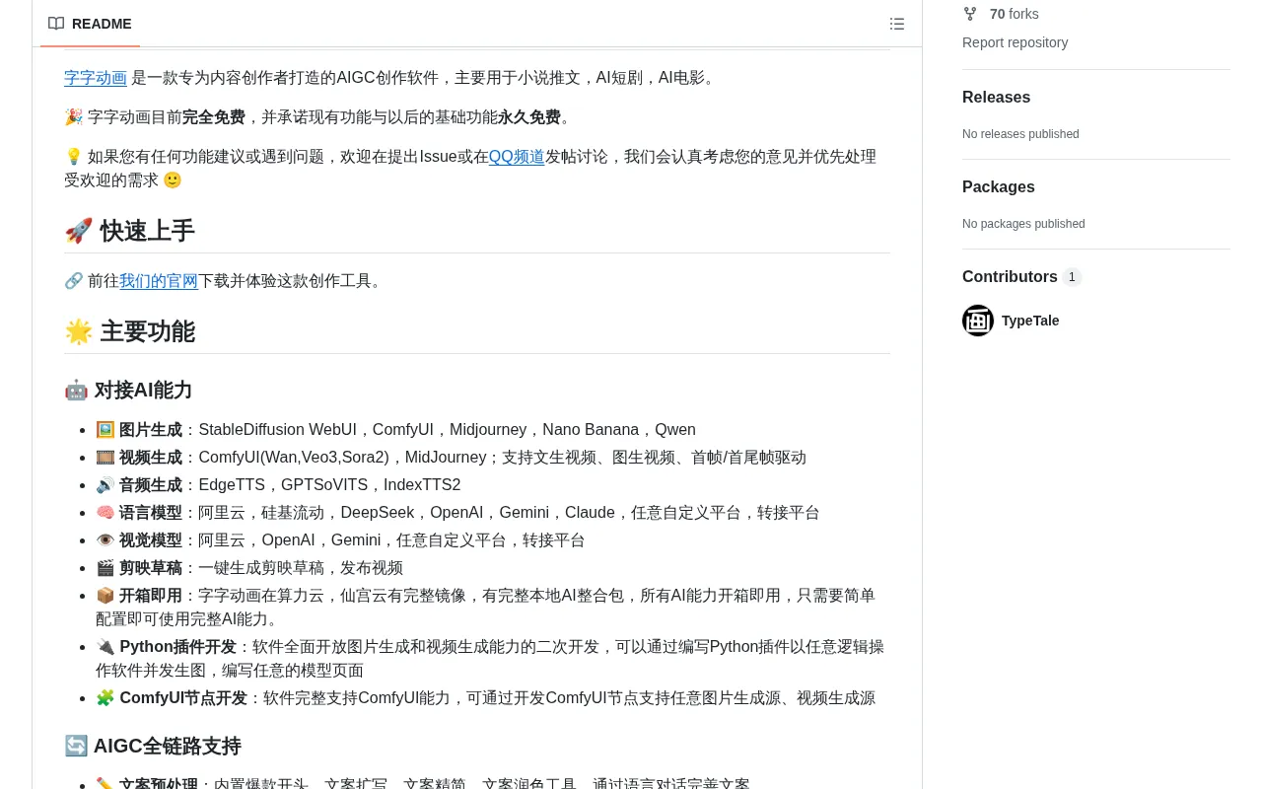Click the film emoji beside 视频生成
Screen dimensions: 1262x789
point(105,458)
